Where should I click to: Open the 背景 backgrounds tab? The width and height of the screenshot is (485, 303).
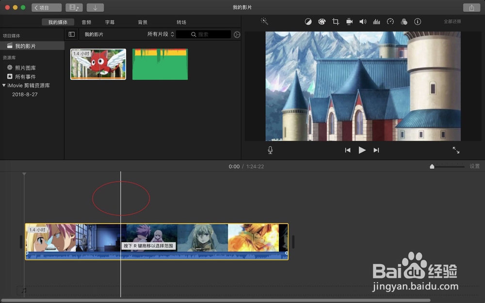pos(143,22)
